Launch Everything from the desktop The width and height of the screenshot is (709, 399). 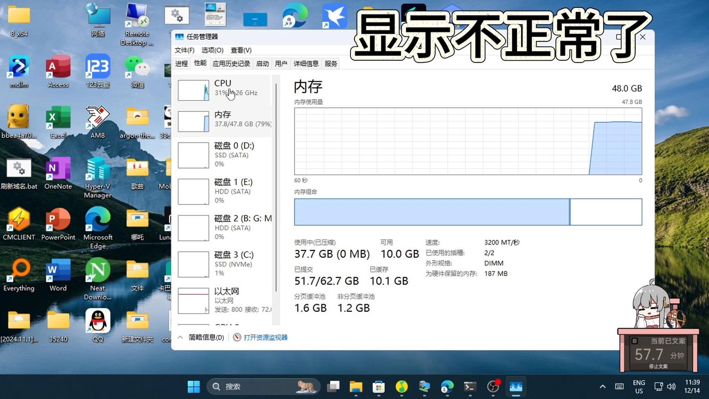pos(19,274)
